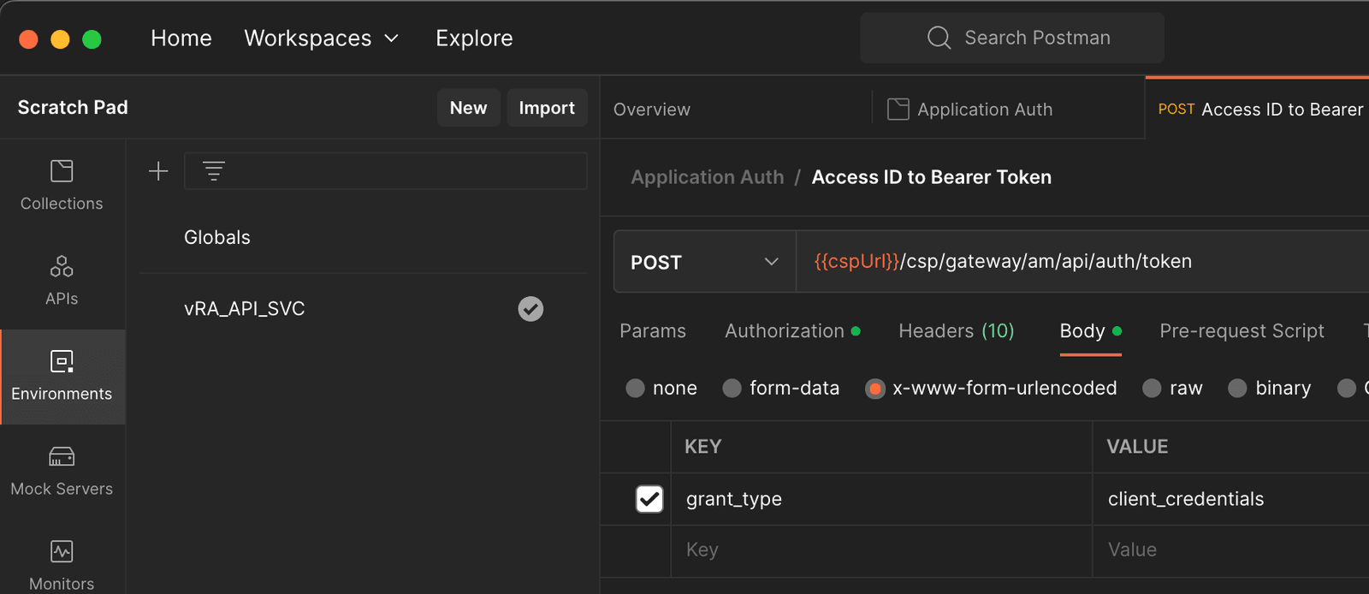
Task: Open the Headers (10) request tab
Action: click(x=957, y=331)
